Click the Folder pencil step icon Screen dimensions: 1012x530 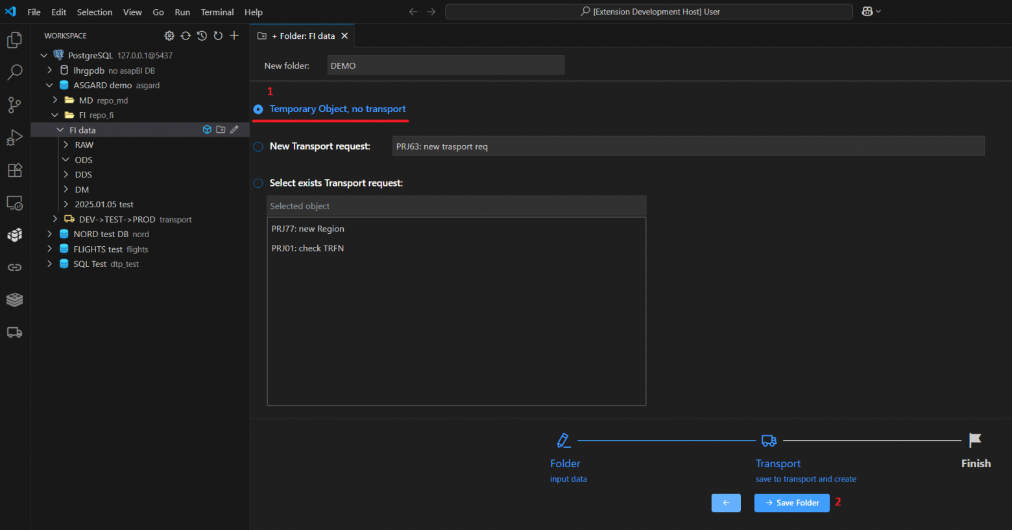pyautogui.click(x=564, y=441)
